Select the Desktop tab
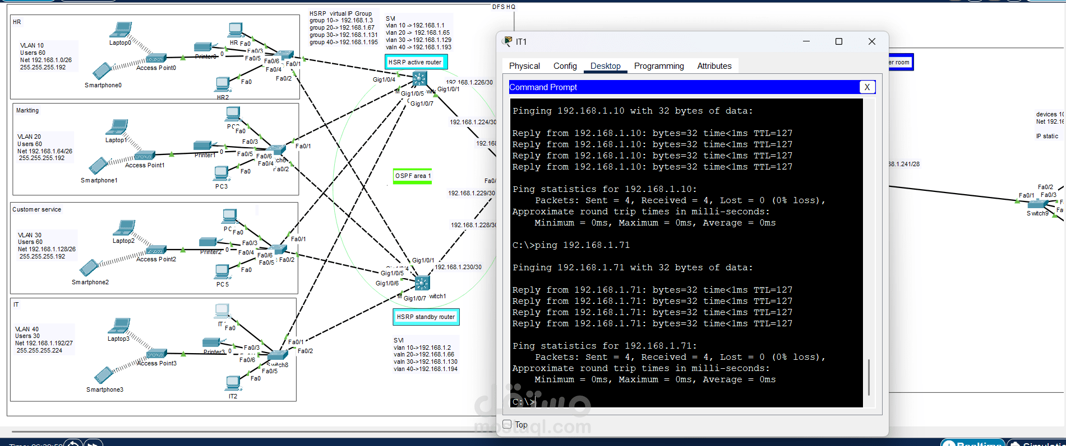This screenshot has height=446, width=1066. [x=605, y=66]
